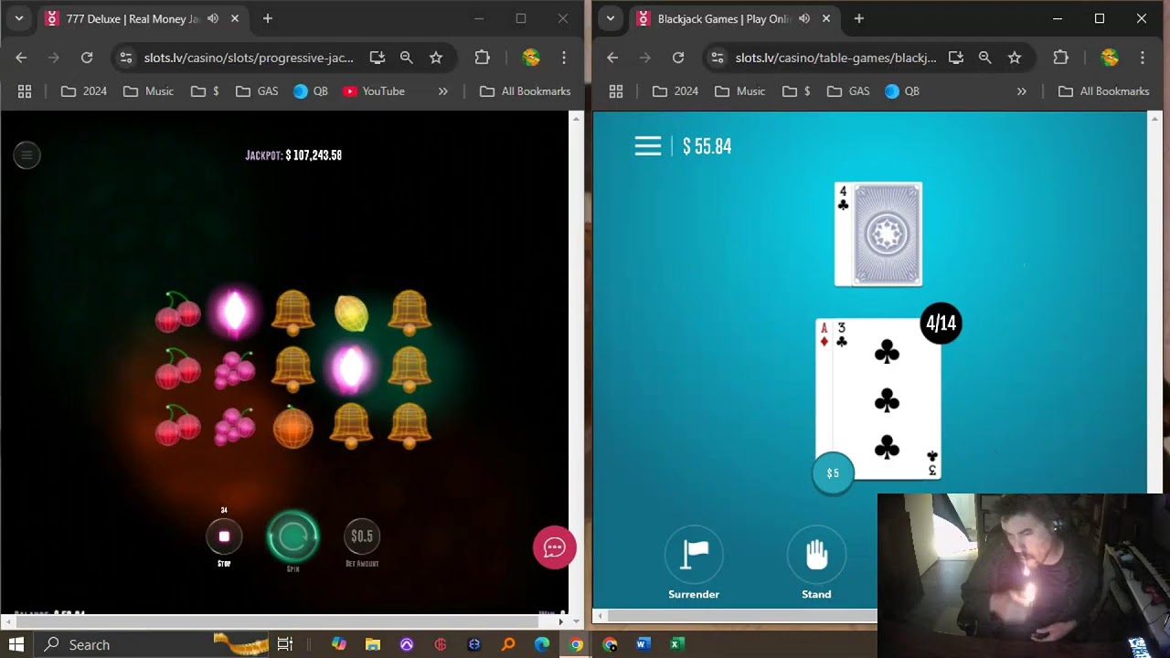Expand tab search in the slots window
The image size is (1170, 658).
(19, 18)
